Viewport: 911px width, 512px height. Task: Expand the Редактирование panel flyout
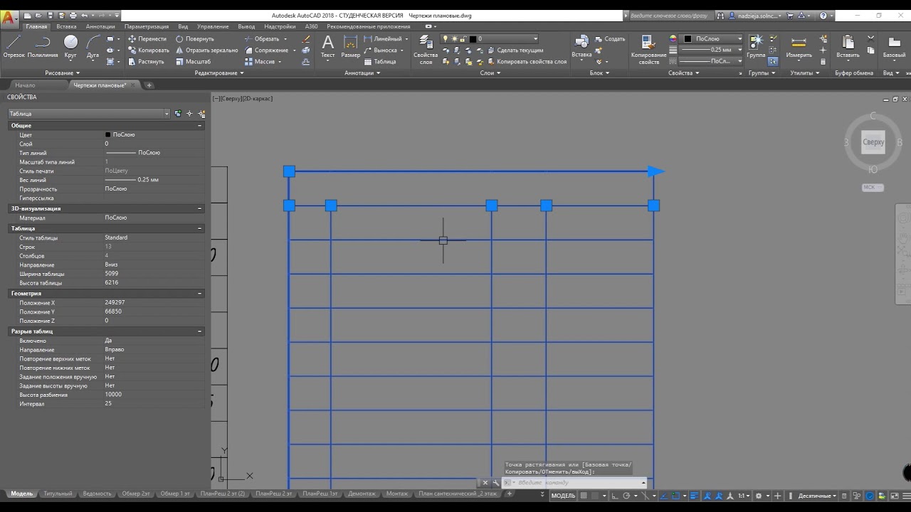click(x=219, y=73)
